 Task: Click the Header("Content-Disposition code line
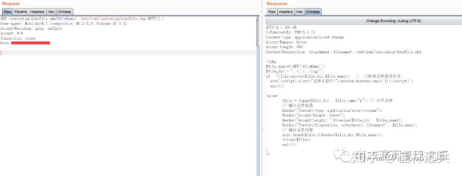pos(350,125)
